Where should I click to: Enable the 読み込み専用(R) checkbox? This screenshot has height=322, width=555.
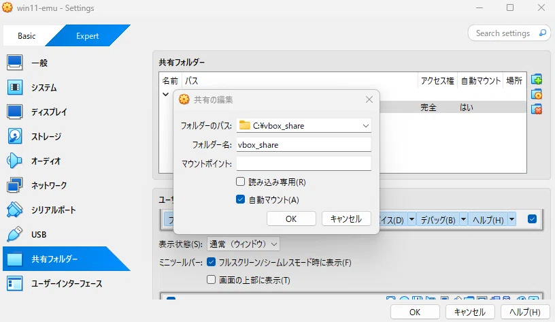(240, 182)
